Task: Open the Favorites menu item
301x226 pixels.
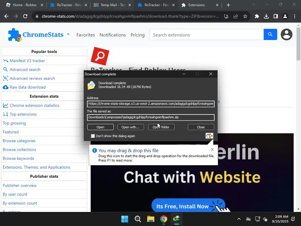Action: (86, 35)
